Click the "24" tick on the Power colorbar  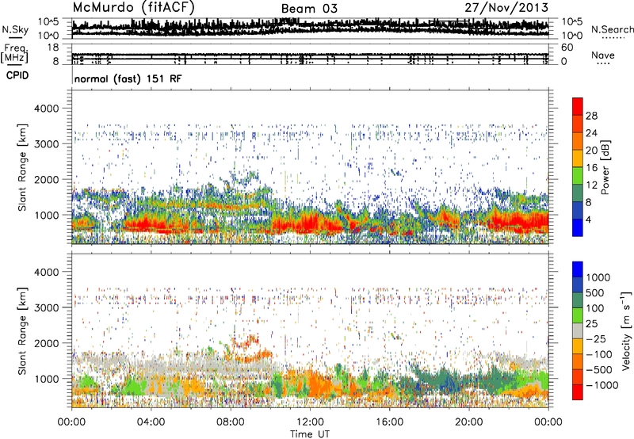tap(591, 133)
